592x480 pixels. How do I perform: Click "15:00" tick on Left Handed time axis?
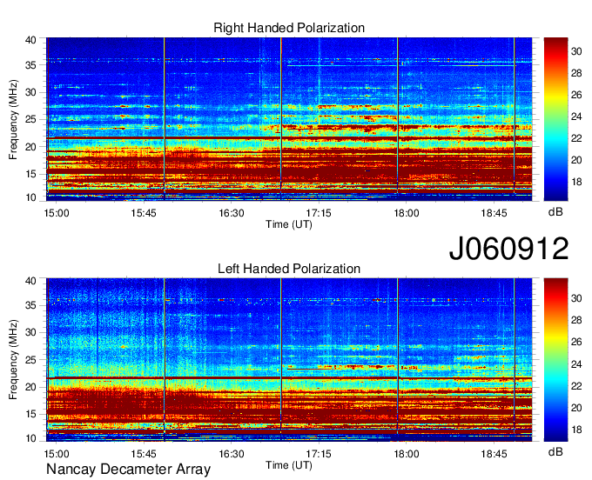pos(57,454)
